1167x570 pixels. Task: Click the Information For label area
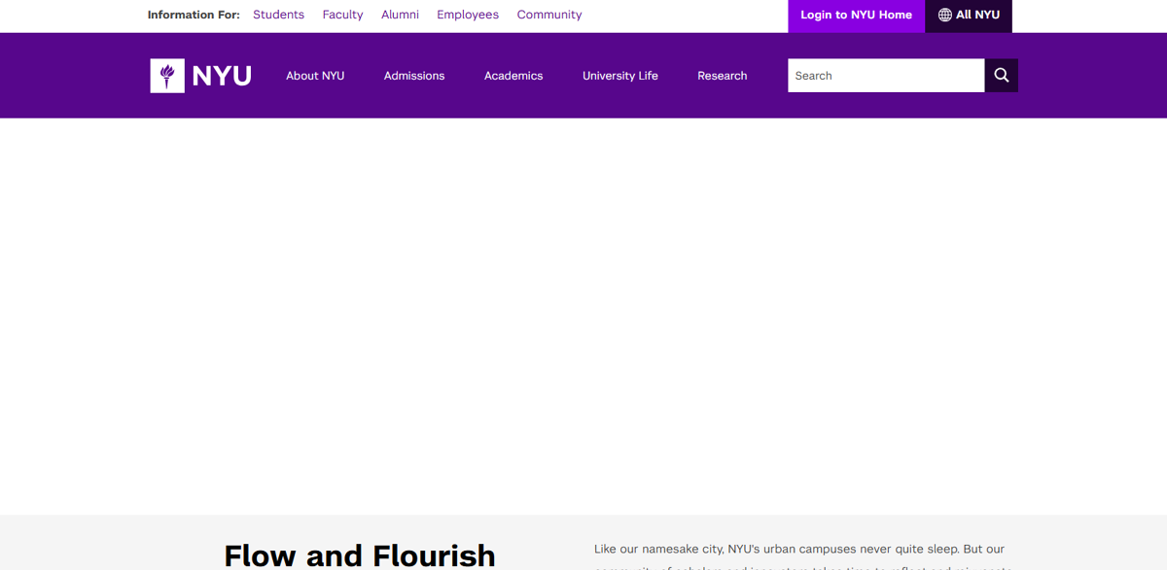pyautogui.click(x=193, y=14)
